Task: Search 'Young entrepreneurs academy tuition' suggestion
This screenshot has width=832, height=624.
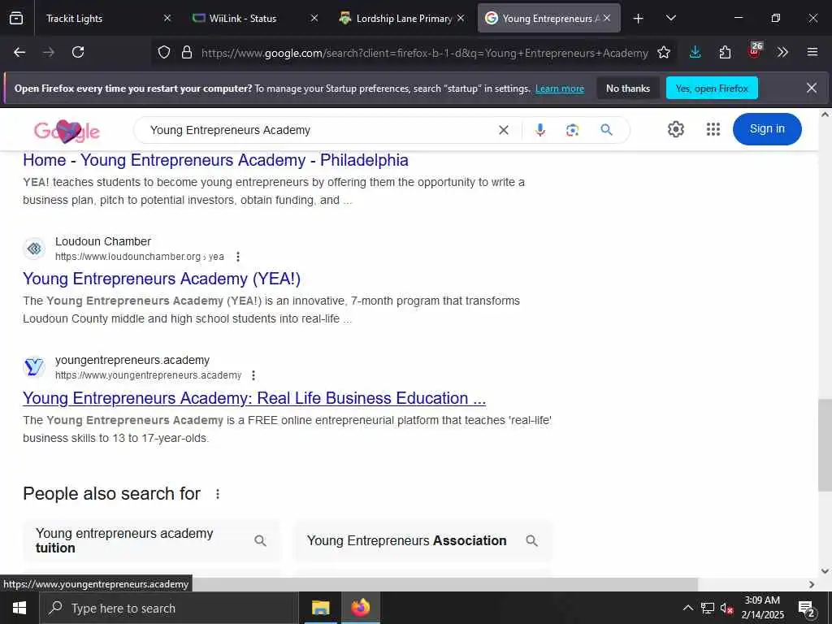Action: [x=151, y=540]
